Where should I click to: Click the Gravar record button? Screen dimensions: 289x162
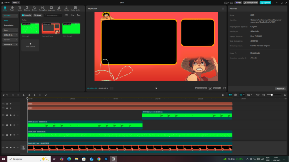[38, 15]
